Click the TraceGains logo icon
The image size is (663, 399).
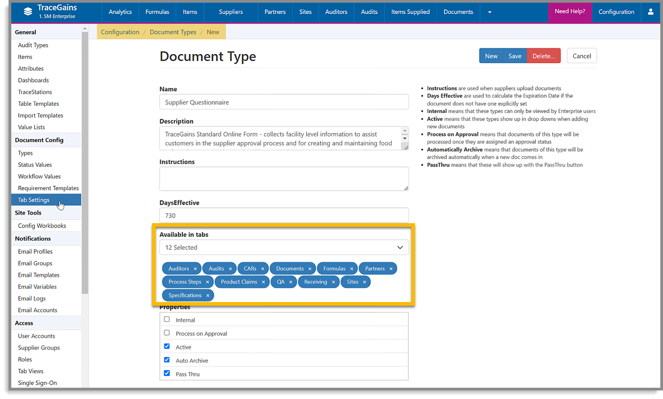(28, 12)
